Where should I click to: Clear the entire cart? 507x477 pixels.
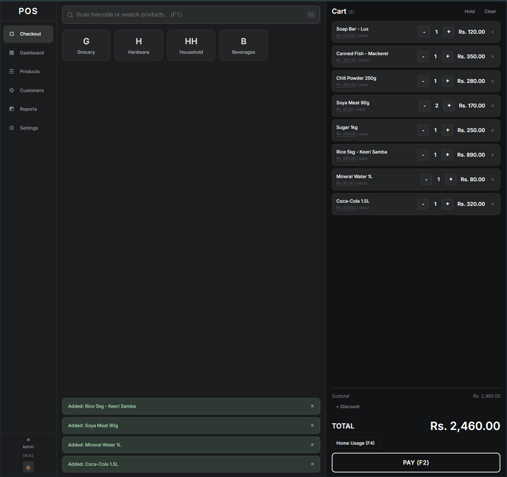490,11
